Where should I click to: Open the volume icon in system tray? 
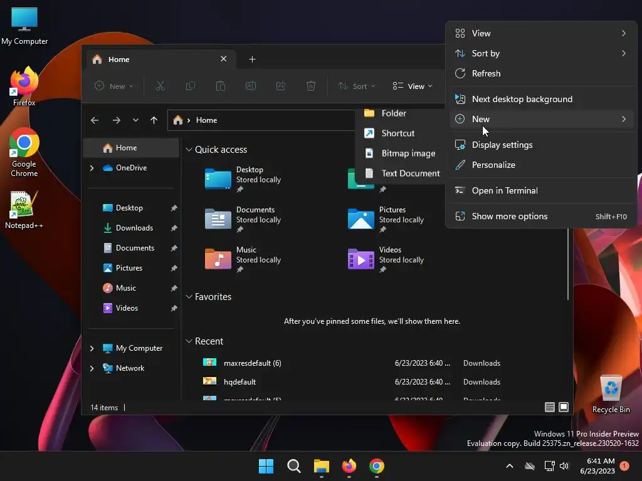coord(564,466)
